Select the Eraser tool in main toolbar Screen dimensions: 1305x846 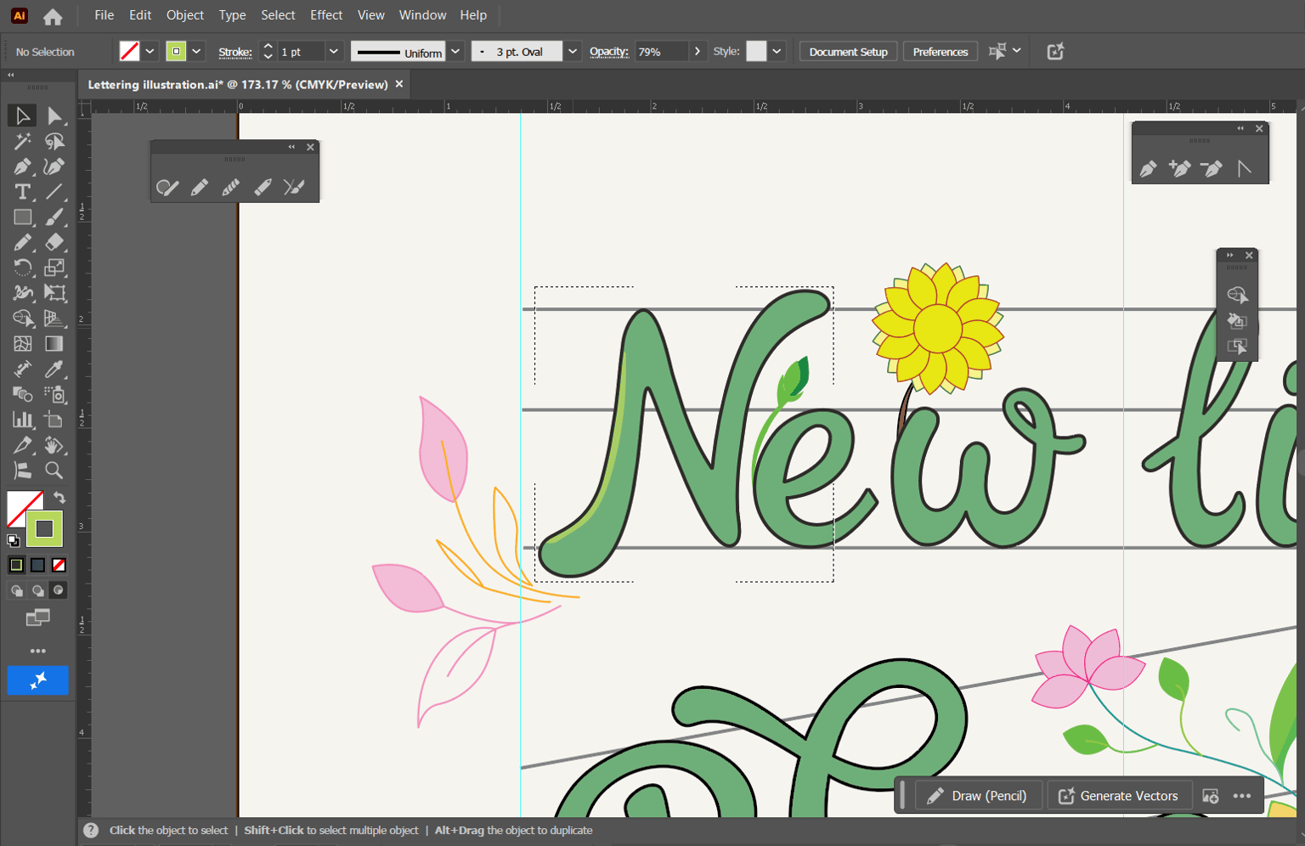tap(55, 242)
